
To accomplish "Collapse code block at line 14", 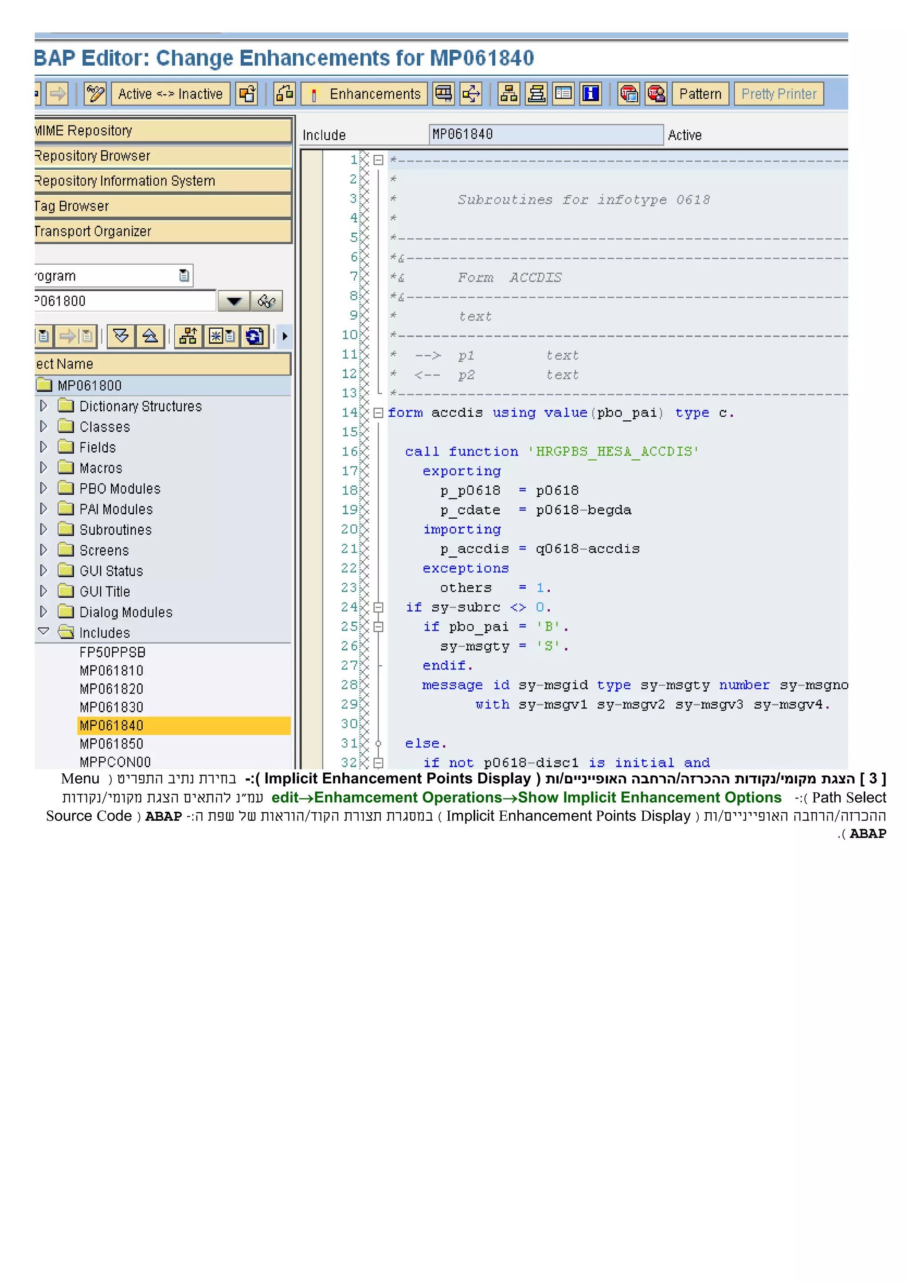I will (378, 413).
